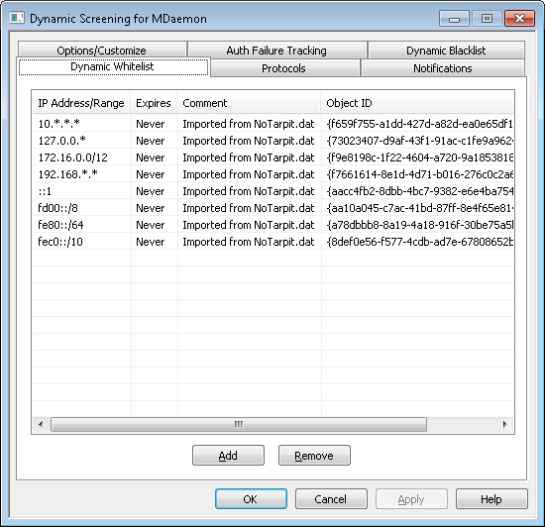
Task: Minimize the Dynamic Screening window
Action: pyautogui.click(x=454, y=18)
